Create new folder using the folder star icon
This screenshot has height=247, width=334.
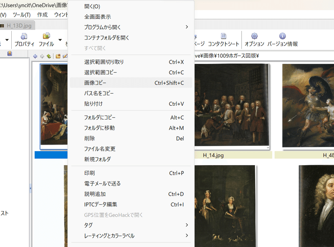[x=58, y=56]
